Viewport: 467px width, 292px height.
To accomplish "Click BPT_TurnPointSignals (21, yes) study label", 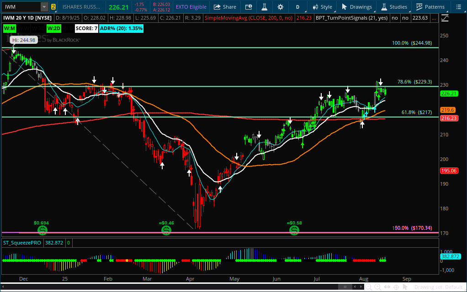I will coord(352,18).
